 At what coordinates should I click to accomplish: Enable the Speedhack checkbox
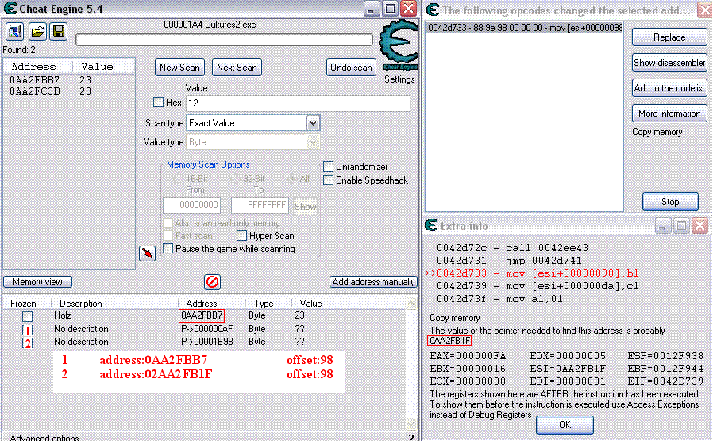(328, 180)
